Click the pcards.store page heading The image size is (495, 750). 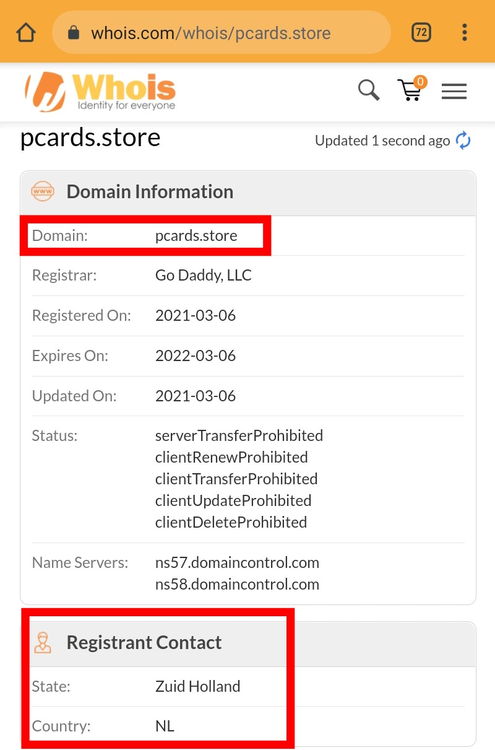(90, 137)
